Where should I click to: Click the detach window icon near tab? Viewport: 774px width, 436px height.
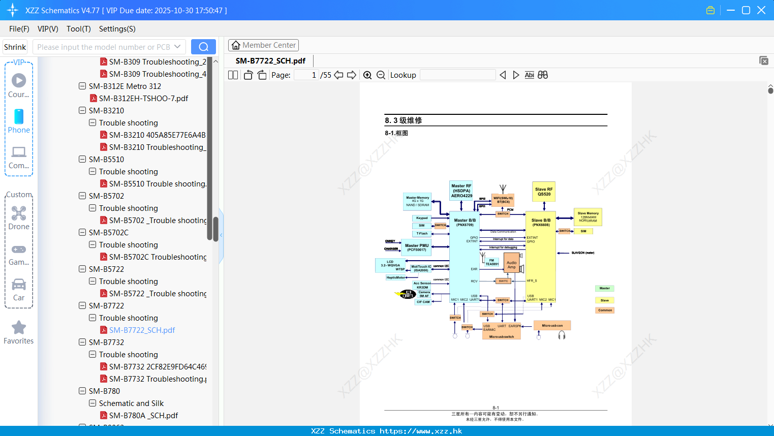(x=763, y=60)
